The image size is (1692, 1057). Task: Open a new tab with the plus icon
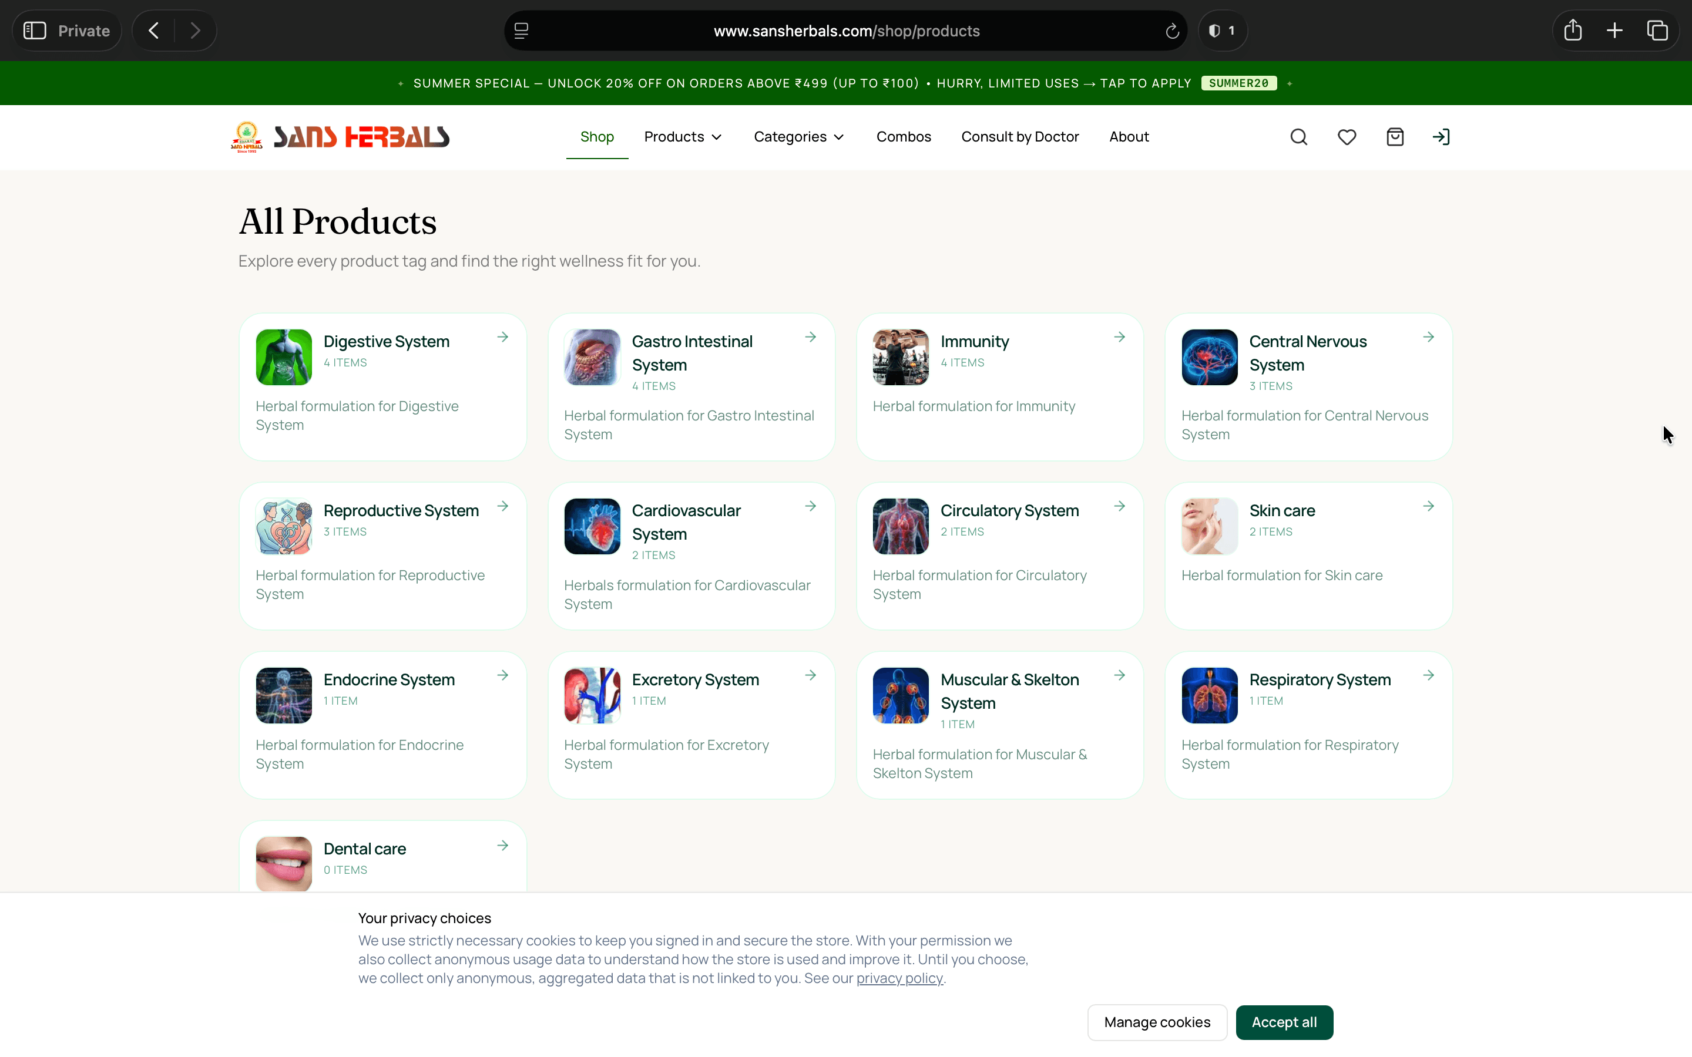1615,31
